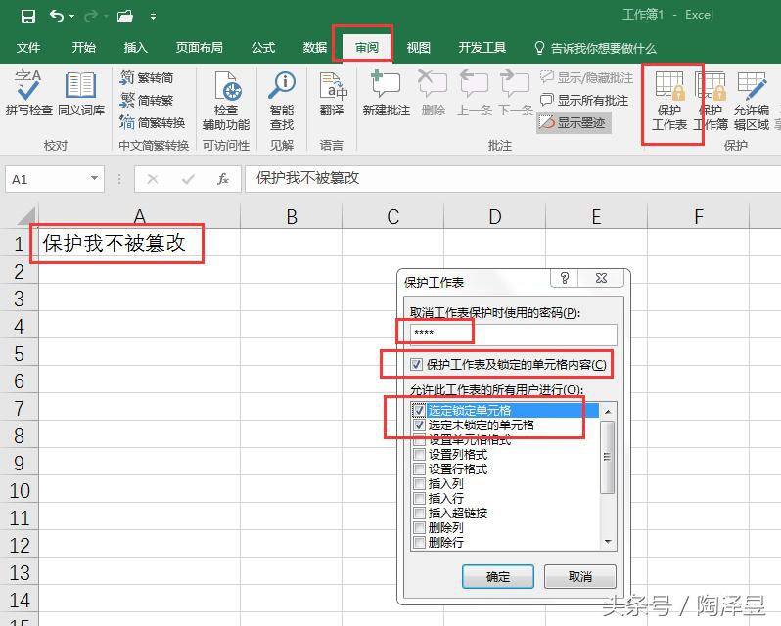
Task: Click the dialog help question mark button
Action: point(564,278)
